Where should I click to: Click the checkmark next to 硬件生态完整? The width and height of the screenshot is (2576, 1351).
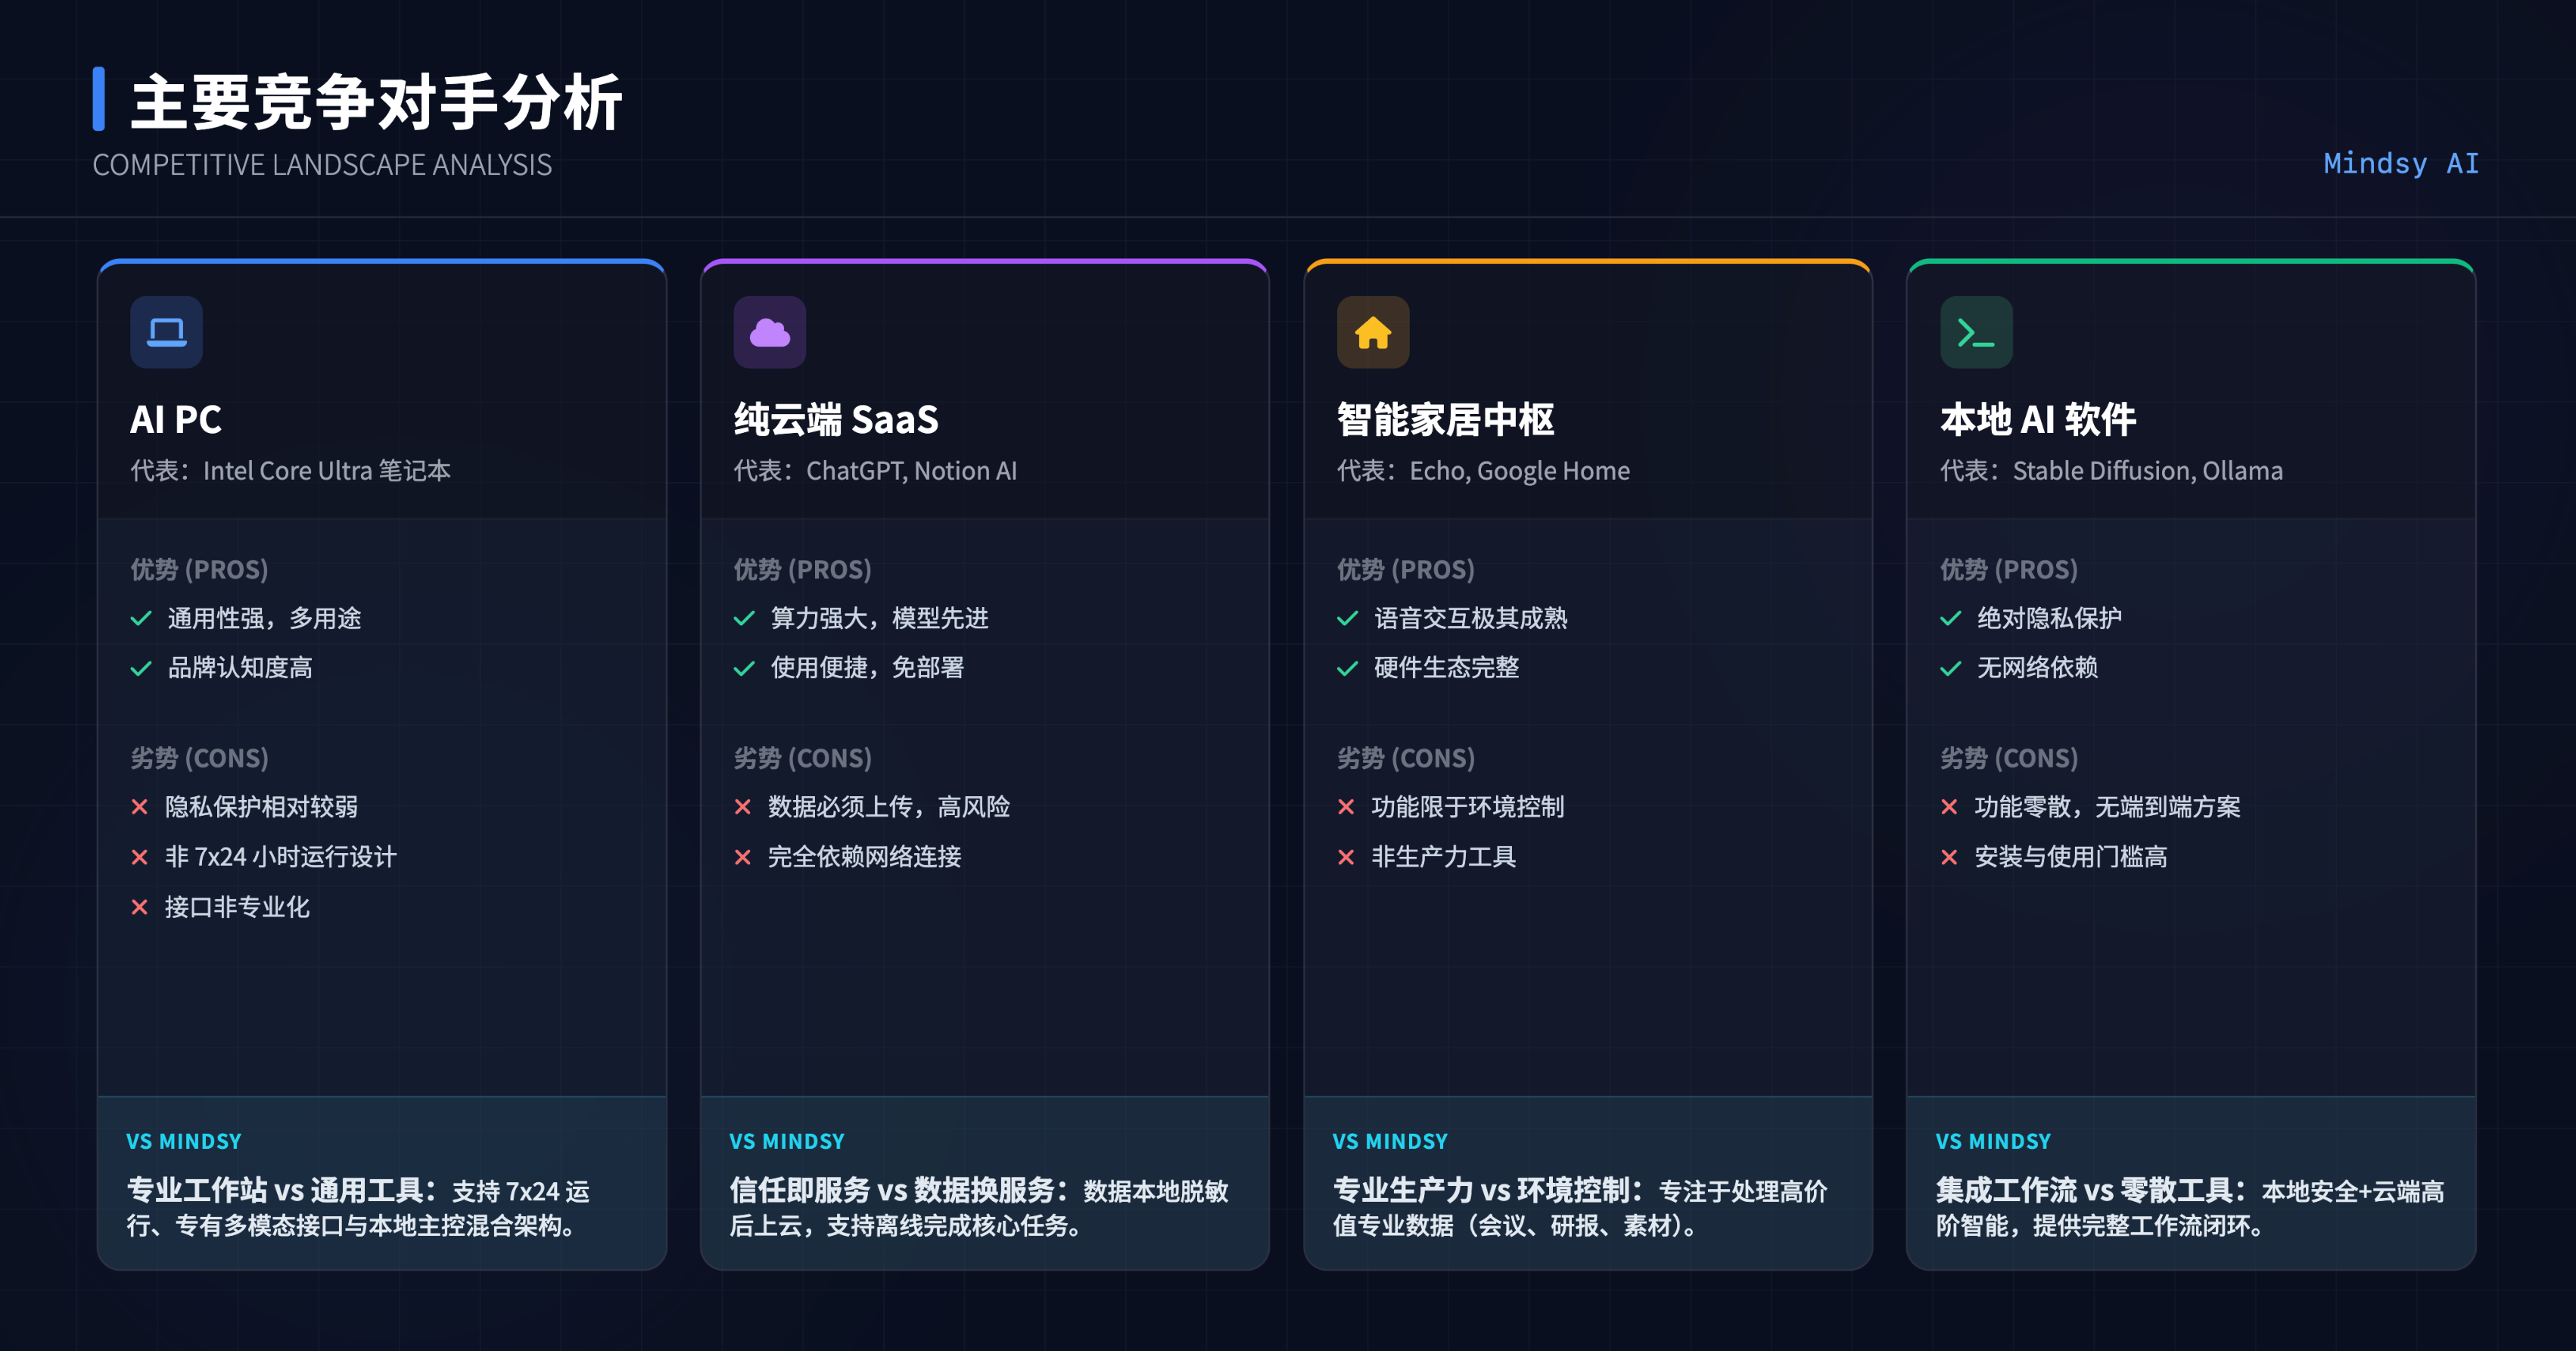[x=1347, y=668]
